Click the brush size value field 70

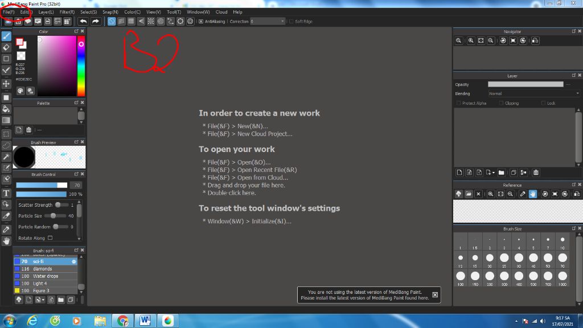77,185
